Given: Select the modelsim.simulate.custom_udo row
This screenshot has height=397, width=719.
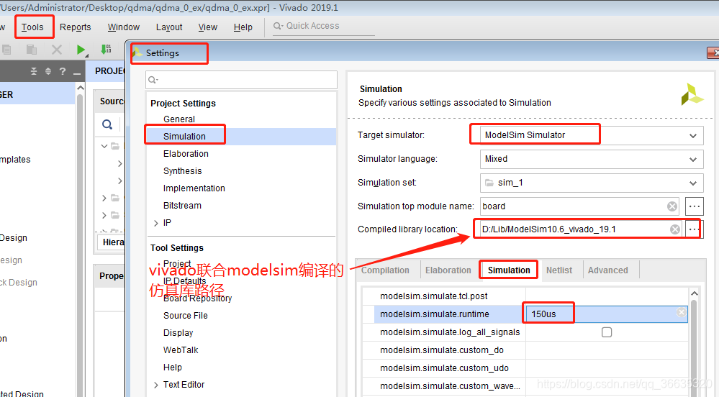Looking at the screenshot, I should [525, 368].
